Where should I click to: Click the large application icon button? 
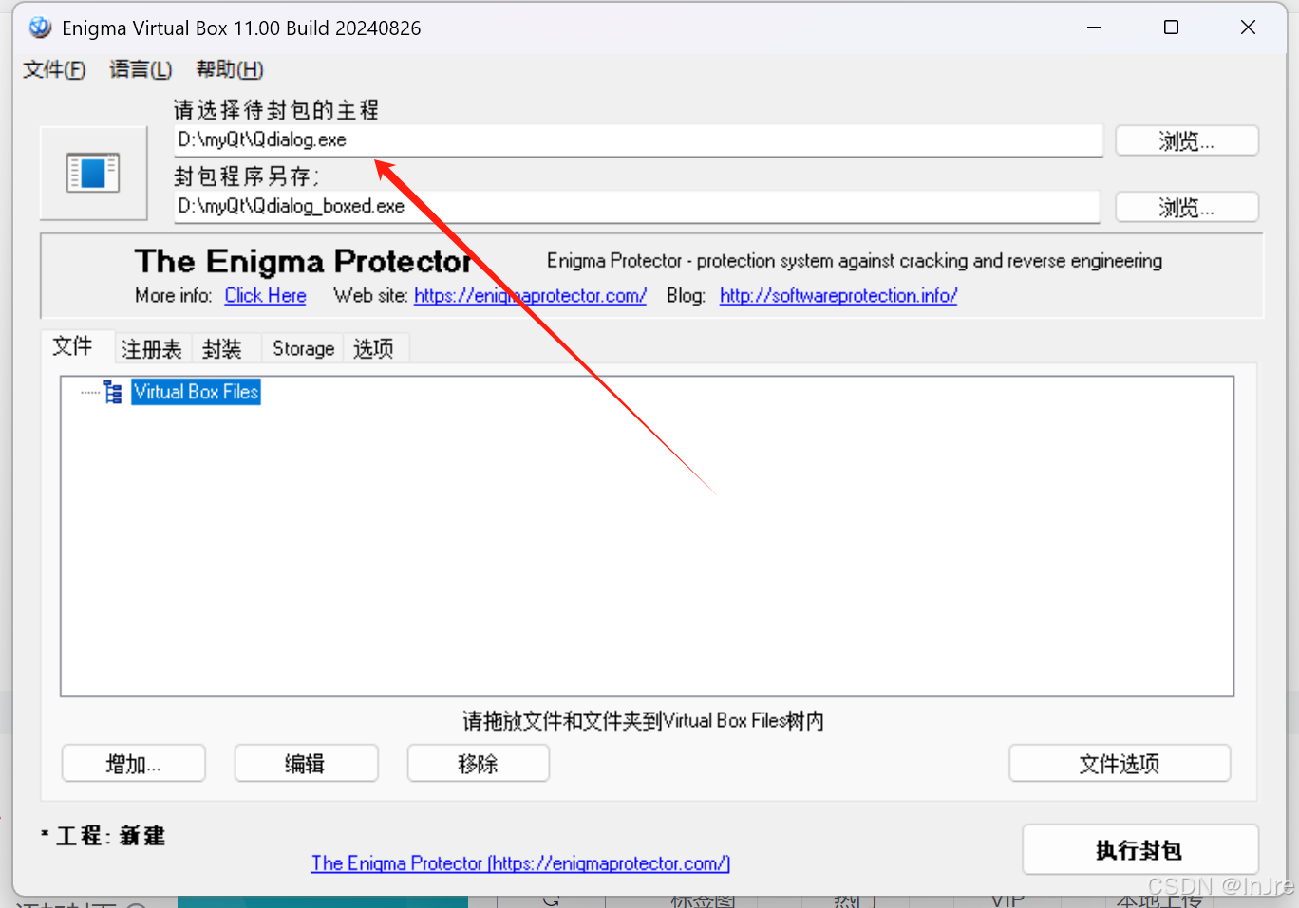93,173
